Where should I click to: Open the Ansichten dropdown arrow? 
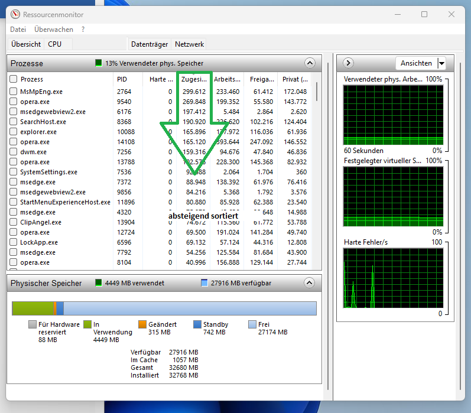[x=441, y=63]
